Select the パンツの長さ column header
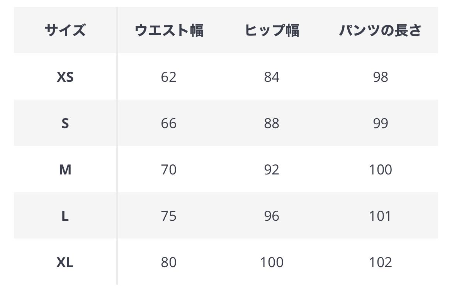The height and width of the screenshot is (286, 452). (380, 30)
